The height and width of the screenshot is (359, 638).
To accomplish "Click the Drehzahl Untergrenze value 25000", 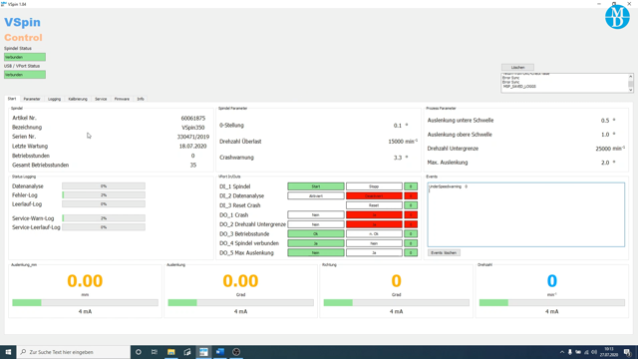I will pos(603,149).
